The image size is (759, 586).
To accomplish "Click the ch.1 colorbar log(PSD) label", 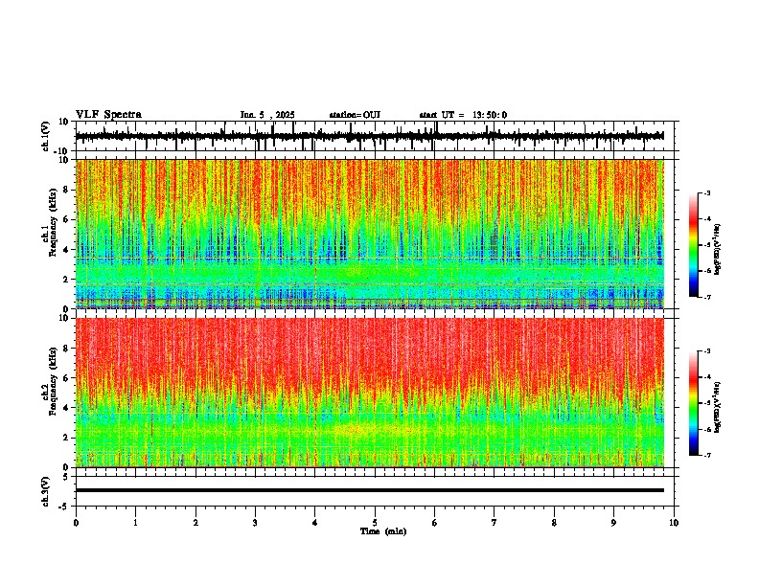I will pos(718,250).
